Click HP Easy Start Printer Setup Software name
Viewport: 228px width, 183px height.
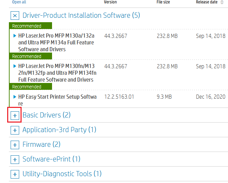(x=58, y=100)
